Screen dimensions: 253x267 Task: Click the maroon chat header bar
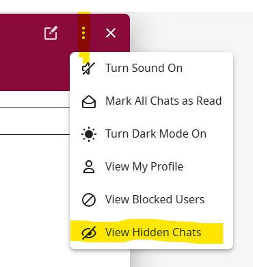point(34,53)
